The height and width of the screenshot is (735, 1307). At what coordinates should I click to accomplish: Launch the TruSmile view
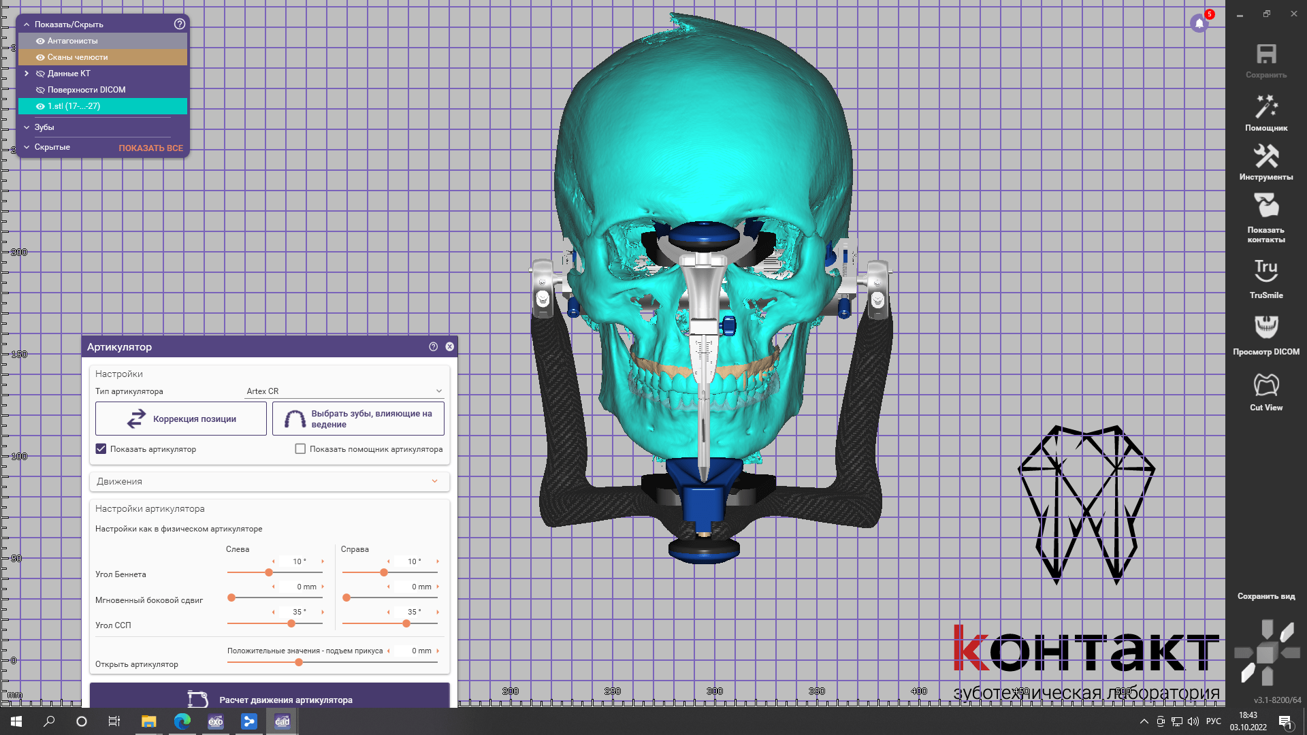[1265, 278]
